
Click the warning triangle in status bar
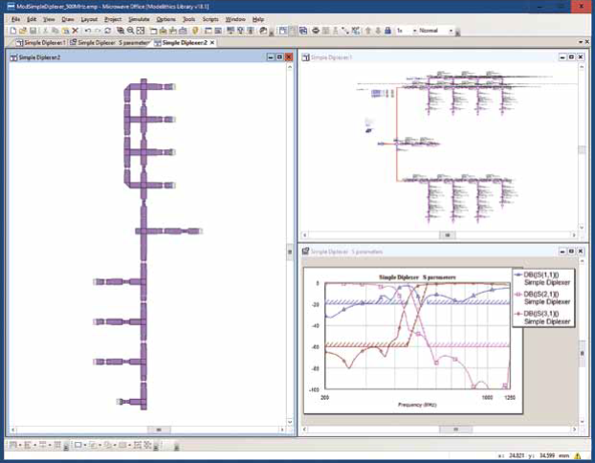pyautogui.click(x=578, y=457)
